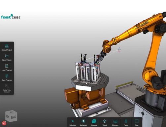Launch the Digital Twin Validator

click(7, 88)
